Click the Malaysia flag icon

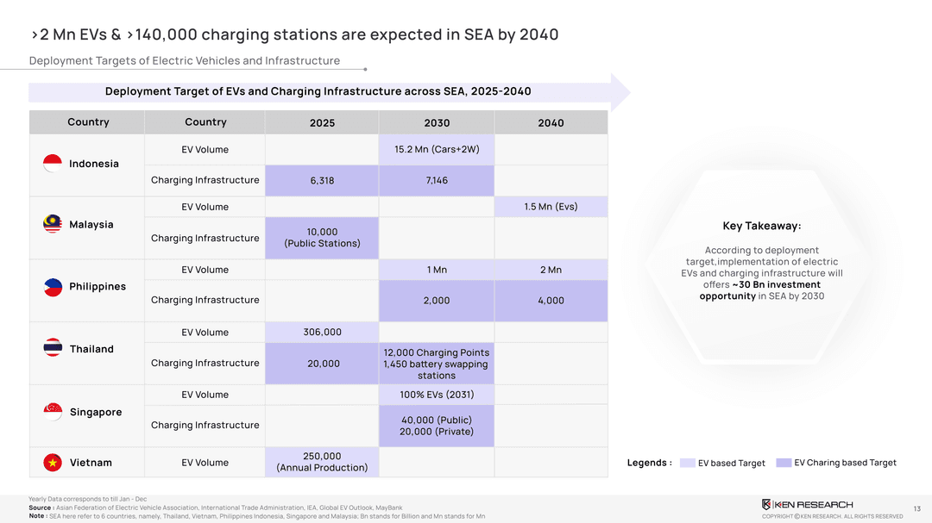53,224
